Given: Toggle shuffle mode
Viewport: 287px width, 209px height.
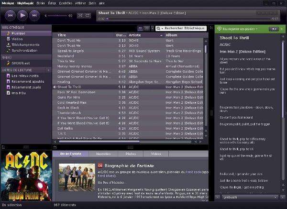Looking at the screenshot, I should pyautogui.click(x=80, y=16).
